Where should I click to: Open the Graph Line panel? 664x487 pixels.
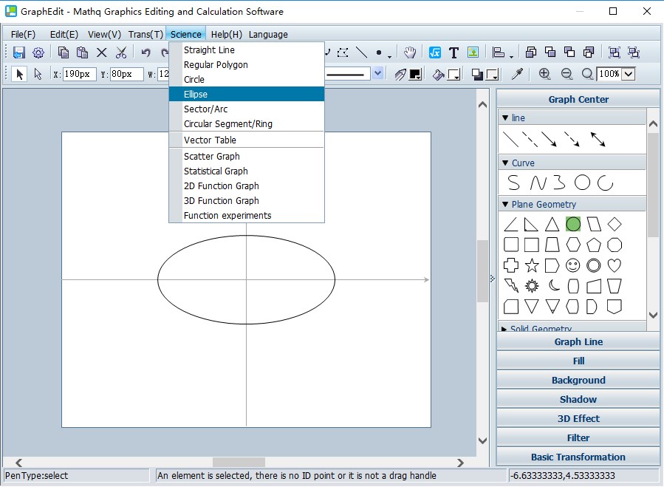pos(578,341)
